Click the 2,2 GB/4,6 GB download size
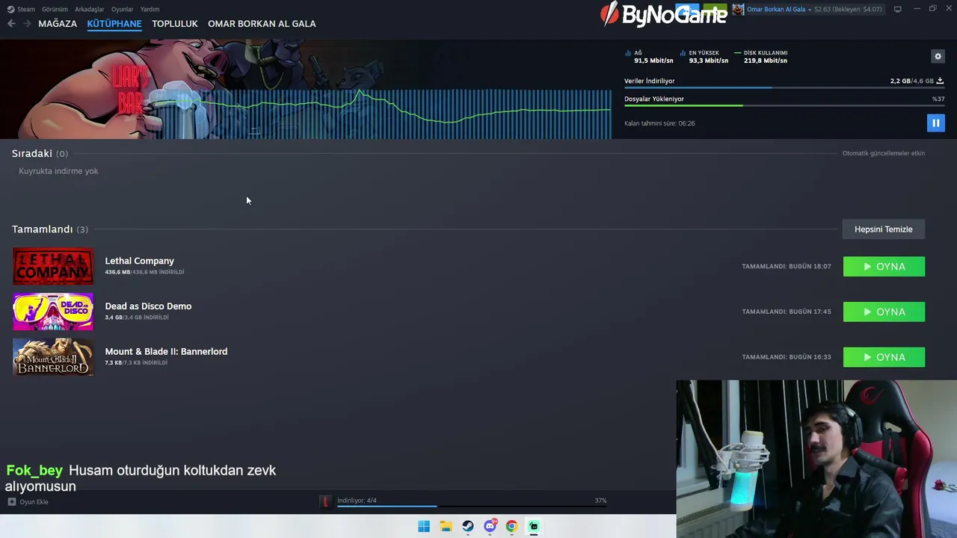 [x=911, y=81]
